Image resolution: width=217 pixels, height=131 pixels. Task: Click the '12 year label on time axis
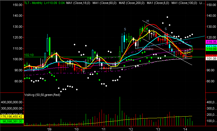(131, 129)
